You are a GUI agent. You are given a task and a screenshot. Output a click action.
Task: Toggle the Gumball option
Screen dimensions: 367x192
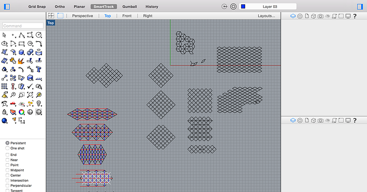[130, 7]
